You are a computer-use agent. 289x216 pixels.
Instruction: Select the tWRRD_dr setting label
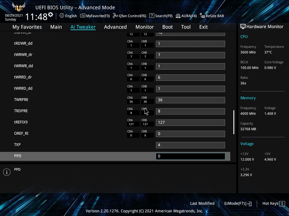[x=23, y=77]
